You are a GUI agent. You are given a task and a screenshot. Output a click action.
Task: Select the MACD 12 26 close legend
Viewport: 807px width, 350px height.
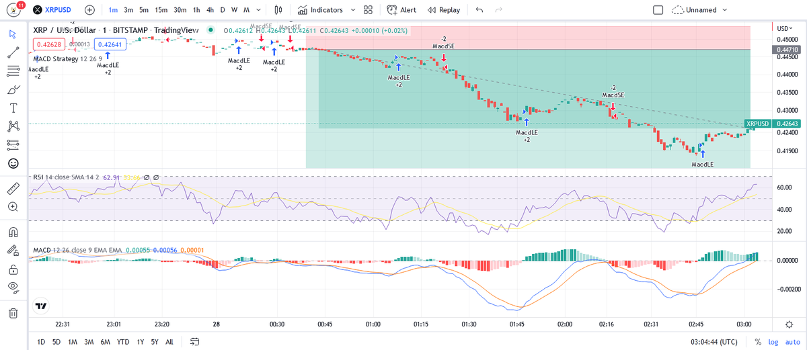pyautogui.click(x=77, y=251)
